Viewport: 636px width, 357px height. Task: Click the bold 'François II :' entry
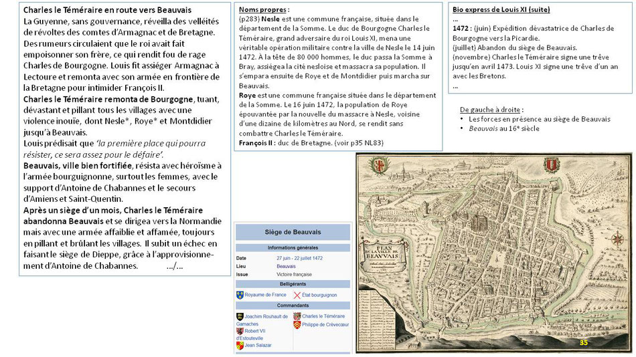pos(257,142)
